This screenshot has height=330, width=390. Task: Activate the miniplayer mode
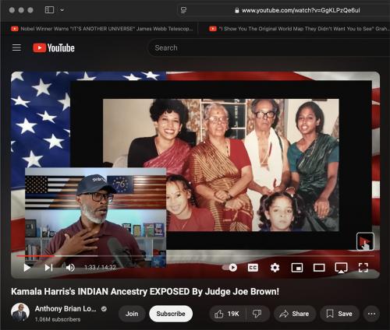click(297, 268)
